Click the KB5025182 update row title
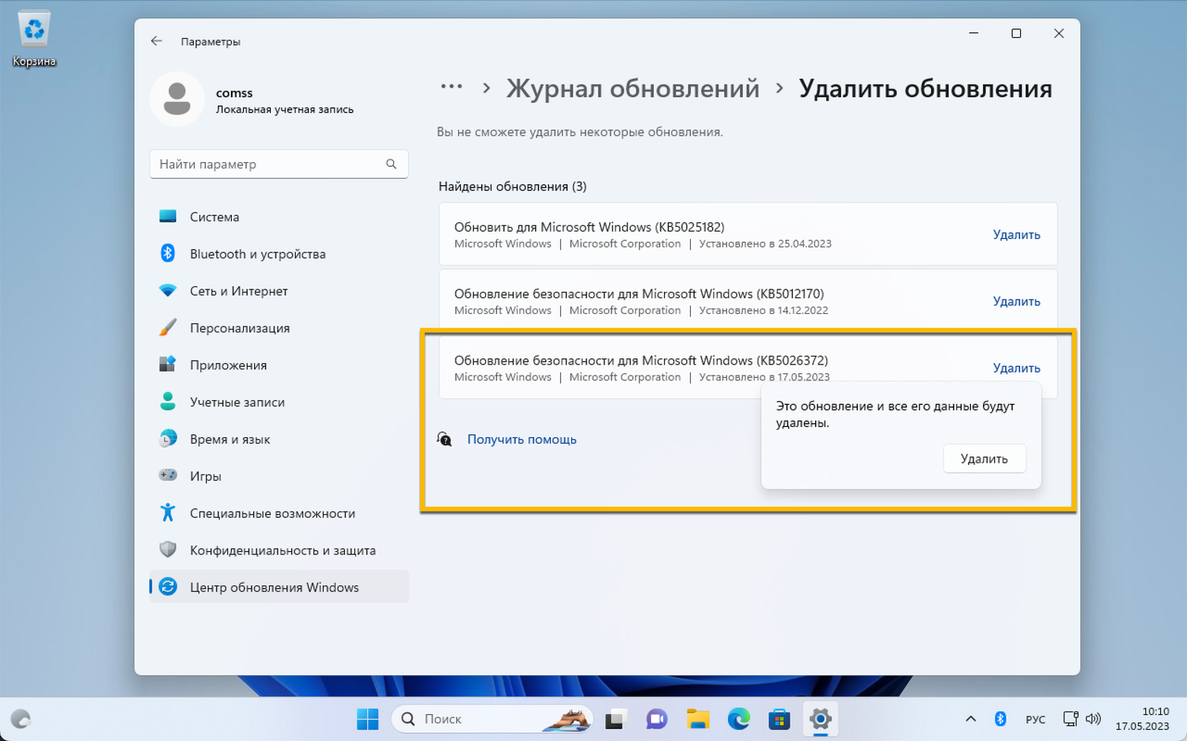 click(x=589, y=227)
